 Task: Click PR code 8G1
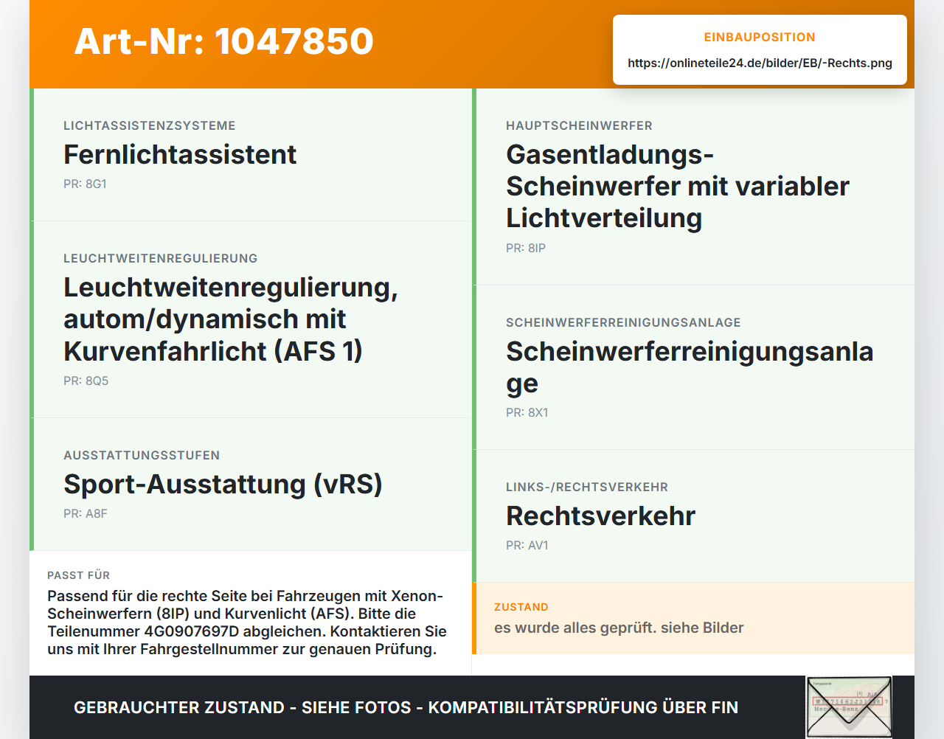(85, 184)
